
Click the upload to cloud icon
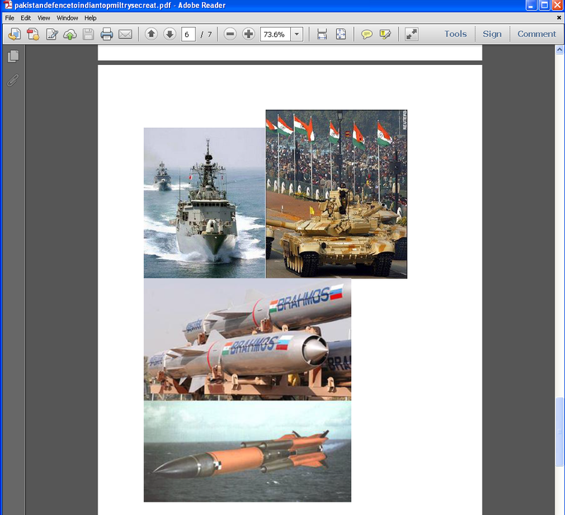pos(70,34)
